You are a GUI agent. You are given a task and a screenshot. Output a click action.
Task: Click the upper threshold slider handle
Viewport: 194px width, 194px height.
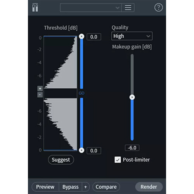coord(81,36)
